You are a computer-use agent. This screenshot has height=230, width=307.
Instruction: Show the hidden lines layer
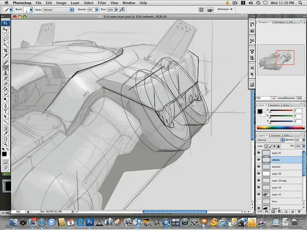(258, 201)
